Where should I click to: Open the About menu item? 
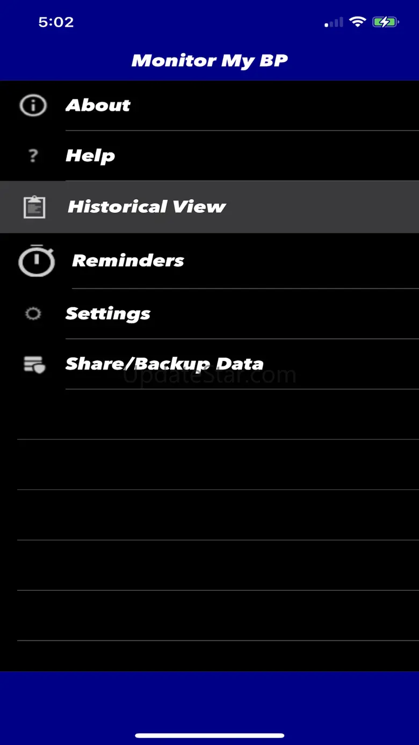[x=98, y=105]
